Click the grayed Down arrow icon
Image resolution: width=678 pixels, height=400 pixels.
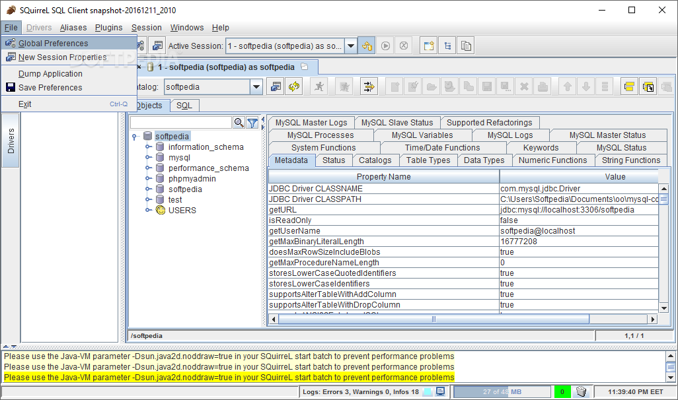tap(586, 87)
